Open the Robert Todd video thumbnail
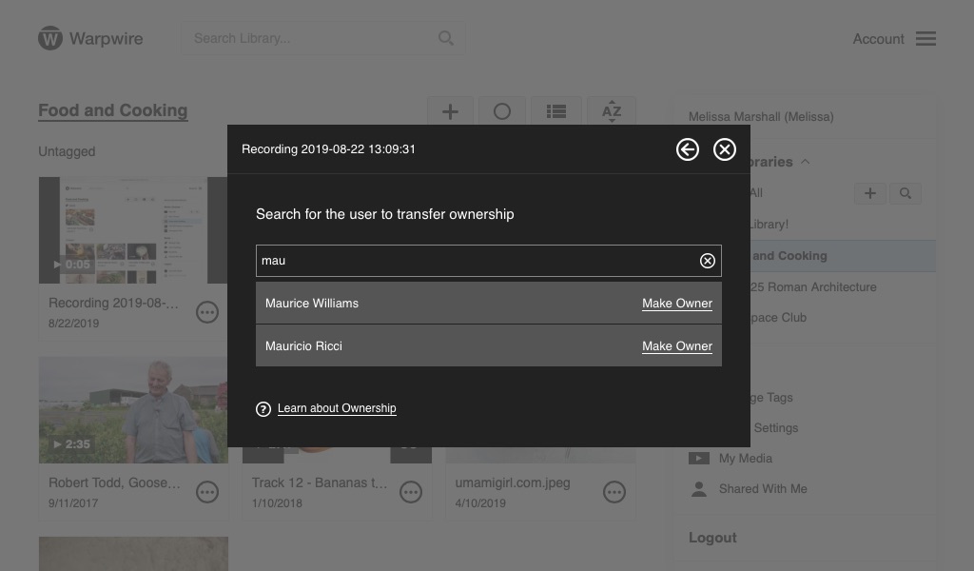Screen dimensions: 974x571 [x=133, y=410]
